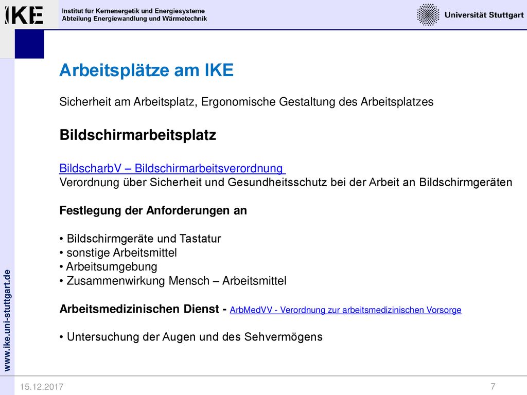
Task: Select the slide title 'Arbeitsplätze am IKE'
Action: 146,70
